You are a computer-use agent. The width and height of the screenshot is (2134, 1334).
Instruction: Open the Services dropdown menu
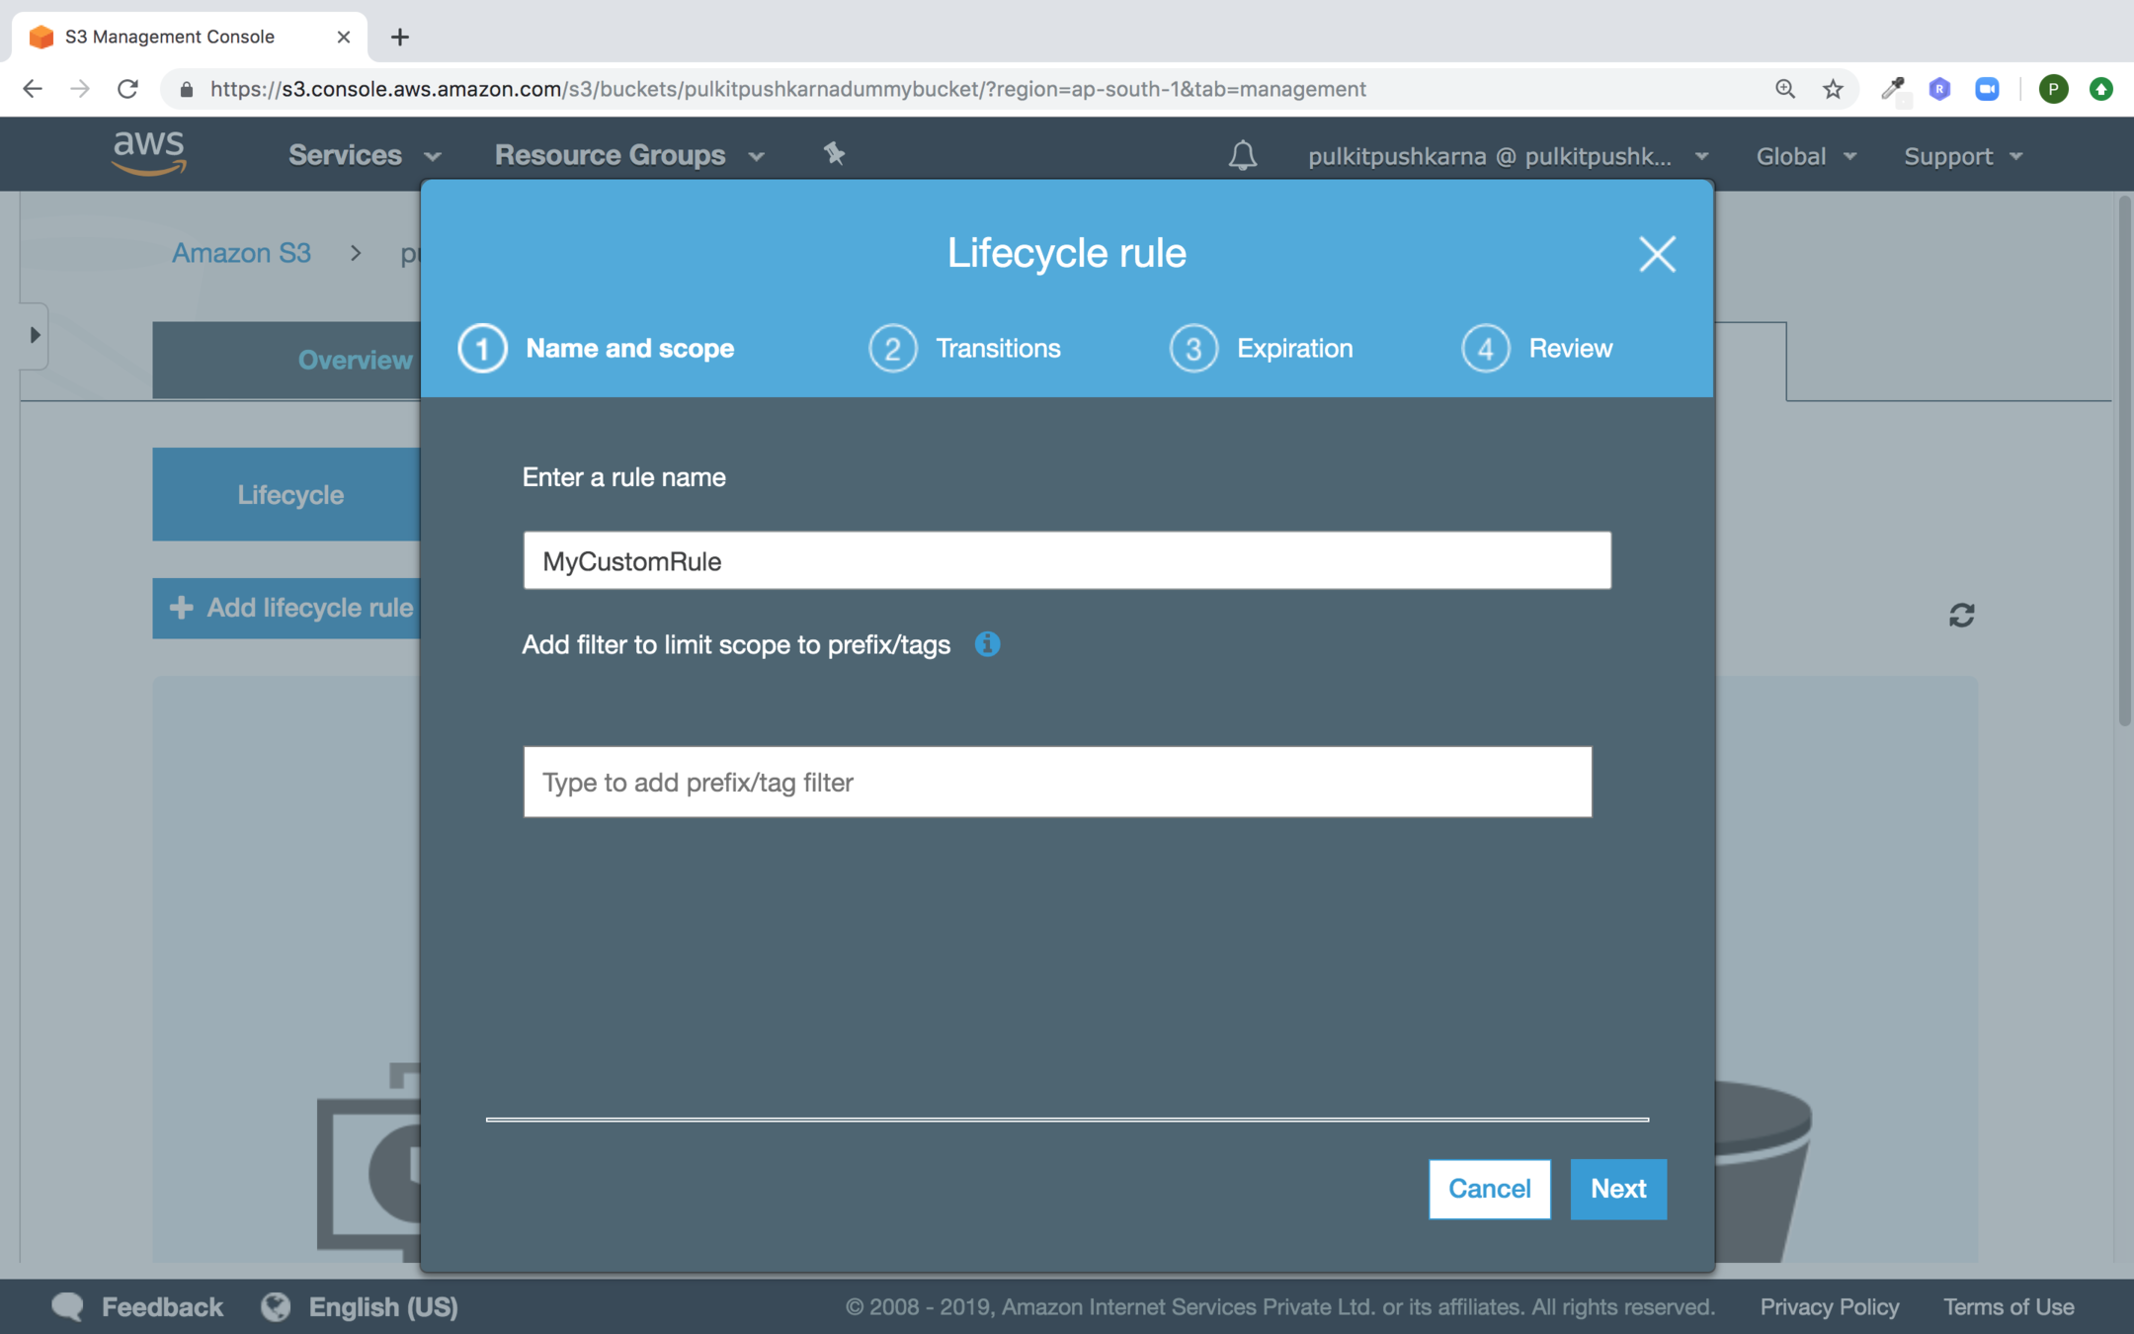coord(364,155)
